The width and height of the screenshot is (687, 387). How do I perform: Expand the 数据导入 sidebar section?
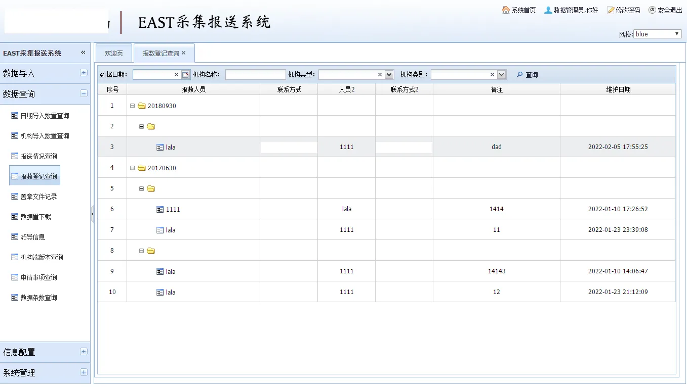pyautogui.click(x=84, y=73)
